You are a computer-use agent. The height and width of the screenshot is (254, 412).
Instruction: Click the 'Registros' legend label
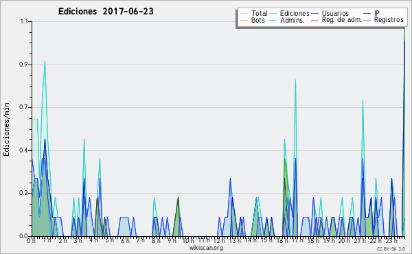[x=389, y=20]
